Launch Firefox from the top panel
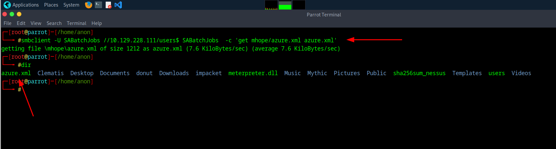The image size is (556, 149). (x=88, y=5)
